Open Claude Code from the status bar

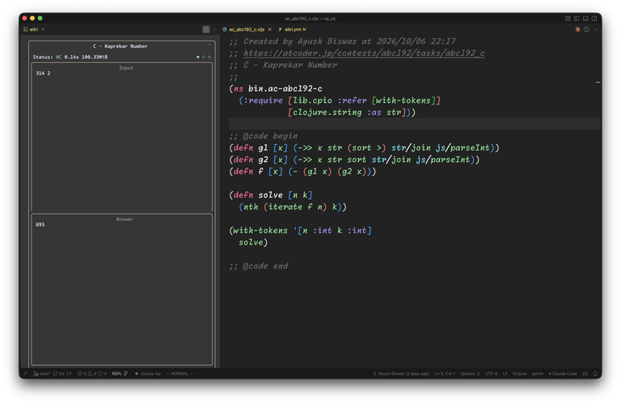(x=563, y=373)
